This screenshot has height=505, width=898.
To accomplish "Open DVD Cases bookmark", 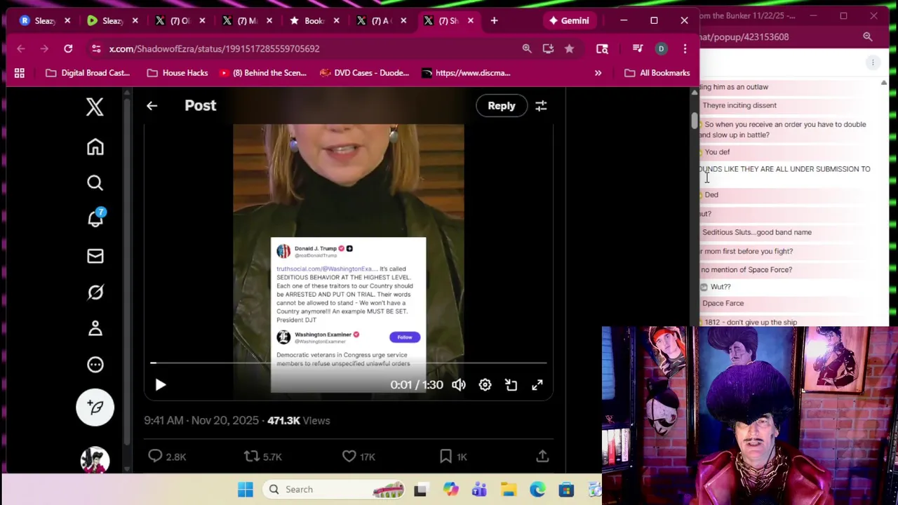I will pos(365,73).
